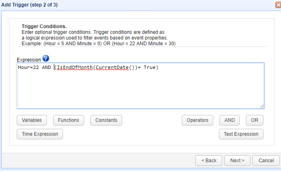Open the Operators list
Viewport: 281px width, 172px height.
pos(197,120)
